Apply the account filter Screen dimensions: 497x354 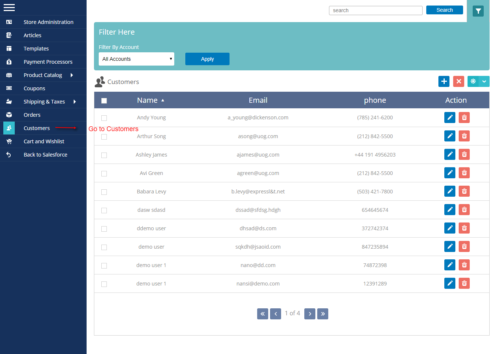tap(207, 59)
